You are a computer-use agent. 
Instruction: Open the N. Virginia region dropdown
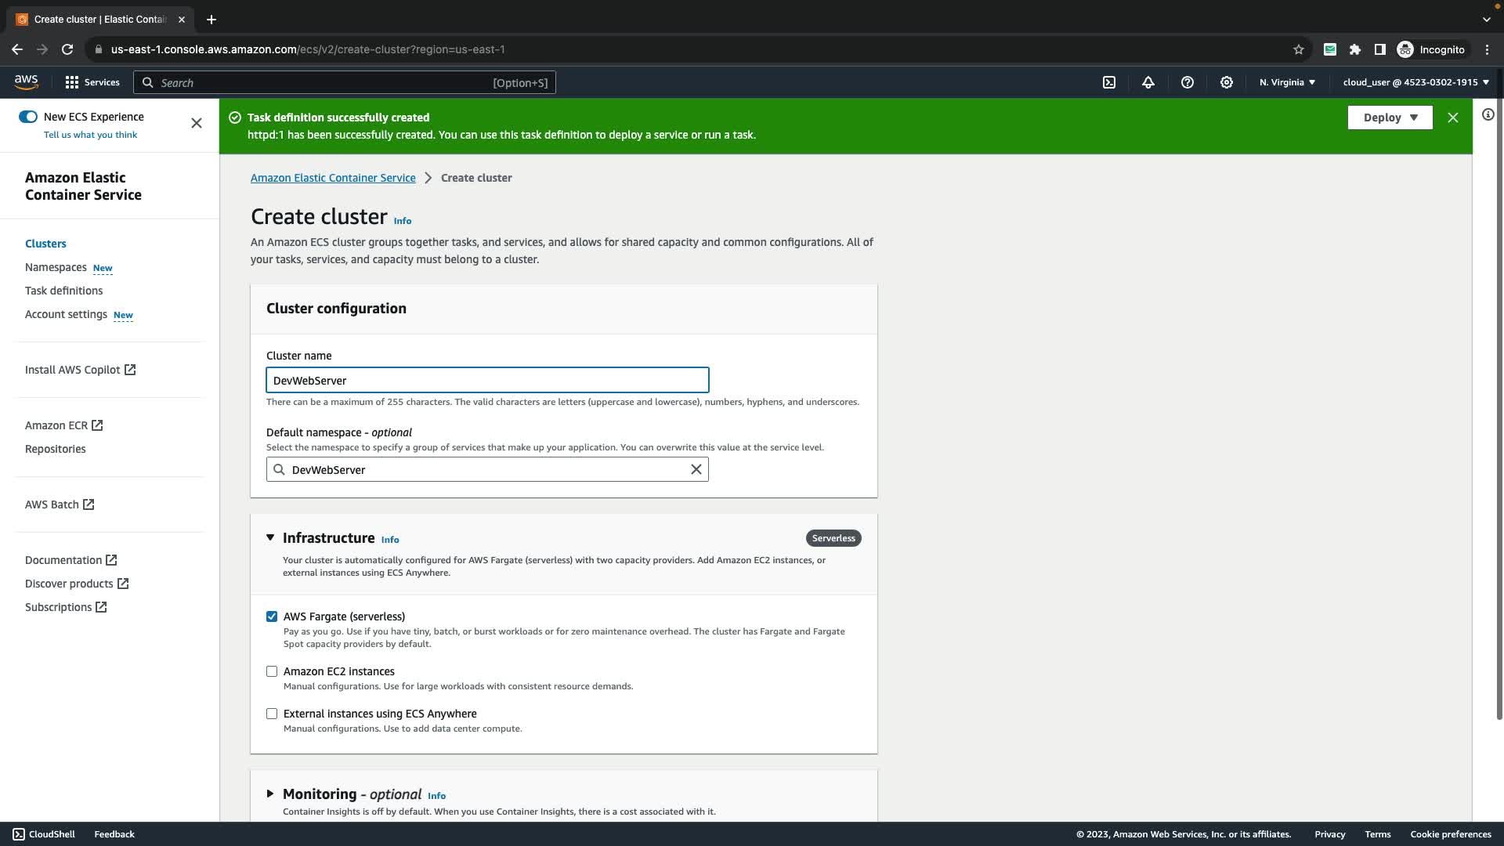click(1287, 82)
